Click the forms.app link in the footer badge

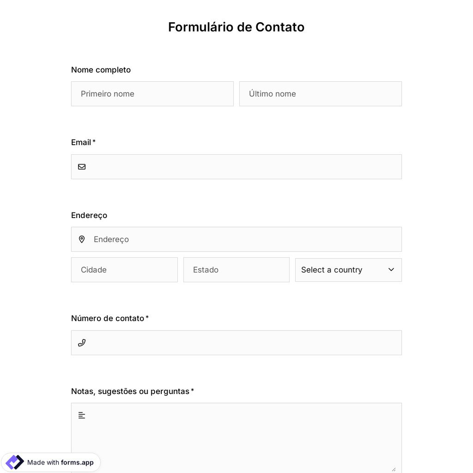point(77,463)
